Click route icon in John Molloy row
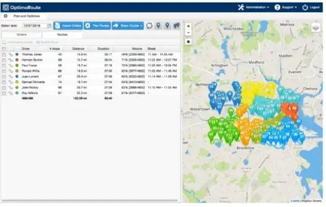The image size is (326, 207). 10,88
